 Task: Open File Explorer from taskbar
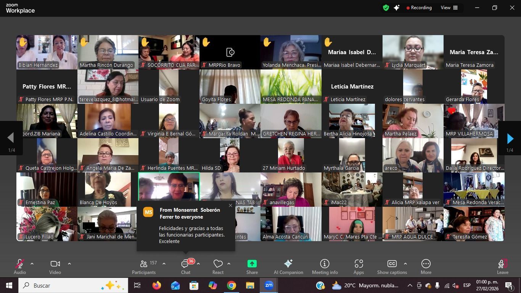pos(250,285)
